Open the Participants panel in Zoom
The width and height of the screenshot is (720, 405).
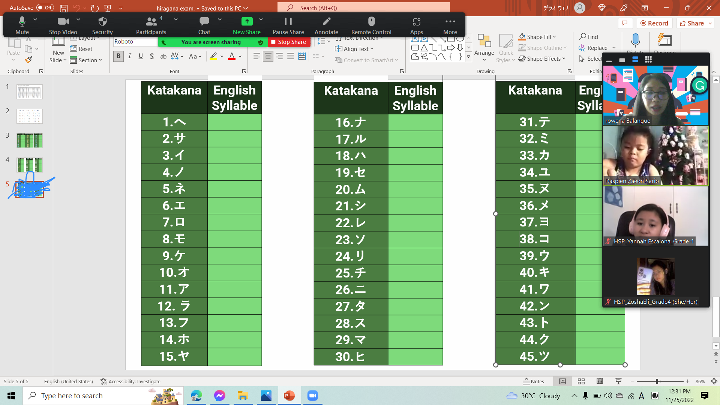[151, 25]
